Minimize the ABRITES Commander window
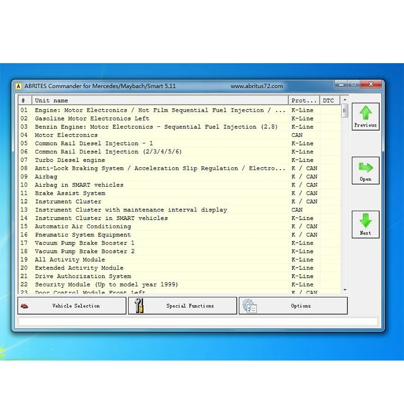The width and height of the screenshot is (404, 404). pos(341,84)
